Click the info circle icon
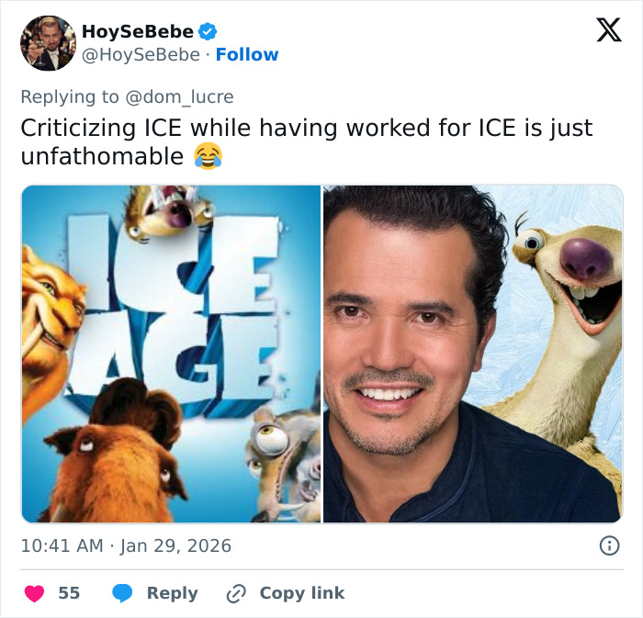The image size is (643, 618). [608, 545]
